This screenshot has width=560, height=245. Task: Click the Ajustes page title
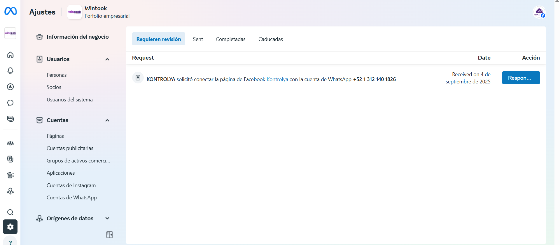coord(42,12)
